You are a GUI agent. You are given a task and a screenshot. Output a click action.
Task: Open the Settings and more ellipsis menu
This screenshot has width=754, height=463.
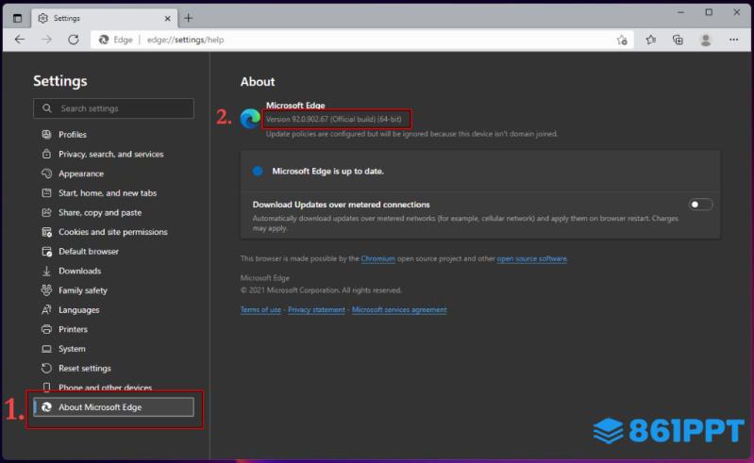click(733, 40)
